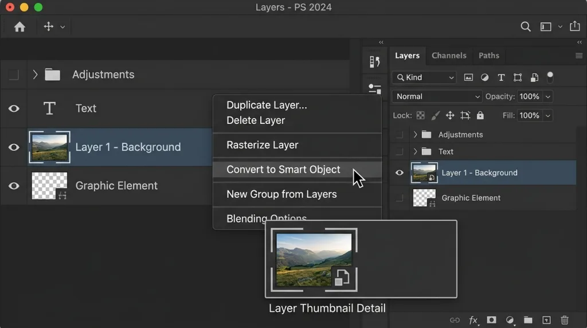
Task: Collapse the panel dock double arrows
Action: pos(381,42)
